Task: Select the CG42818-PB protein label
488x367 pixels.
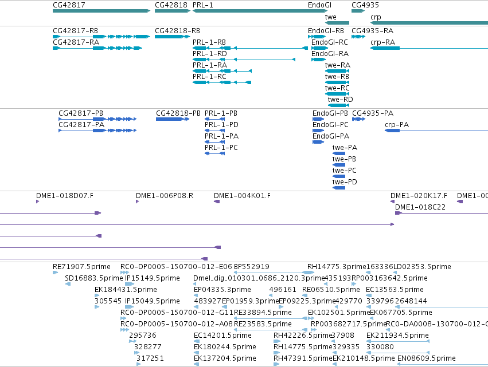Action: [178, 113]
